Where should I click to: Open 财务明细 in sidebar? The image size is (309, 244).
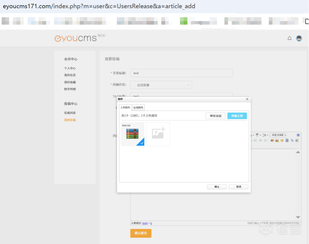(x=70, y=89)
